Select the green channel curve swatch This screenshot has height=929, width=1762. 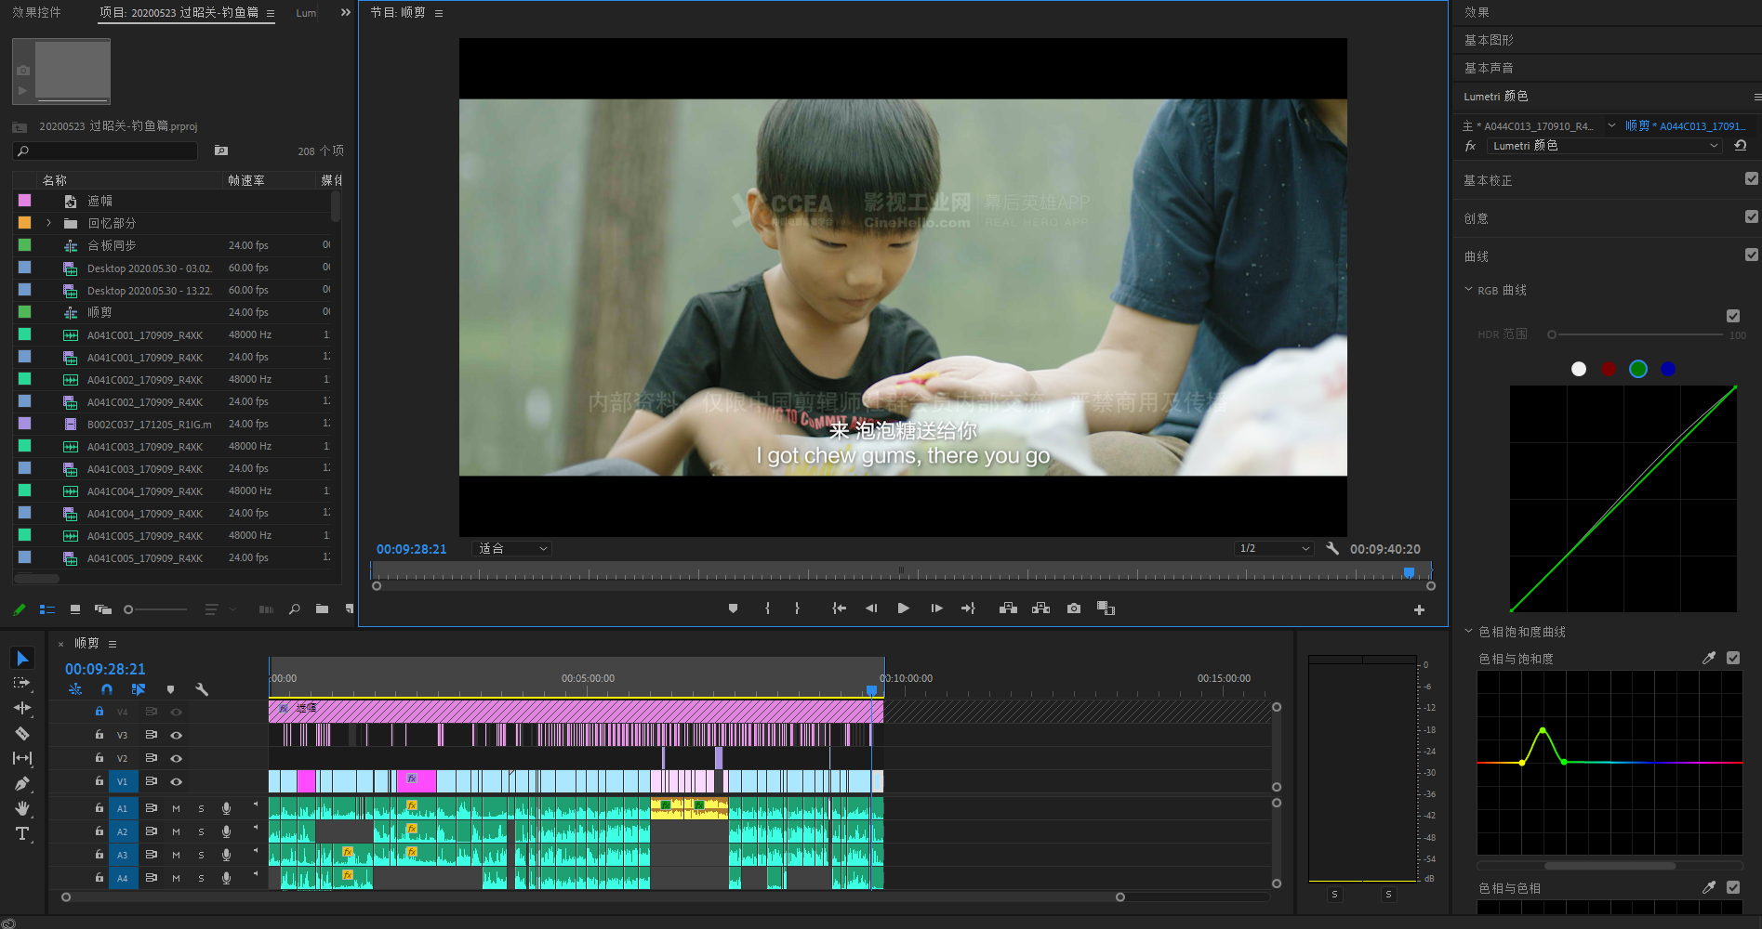(1638, 370)
